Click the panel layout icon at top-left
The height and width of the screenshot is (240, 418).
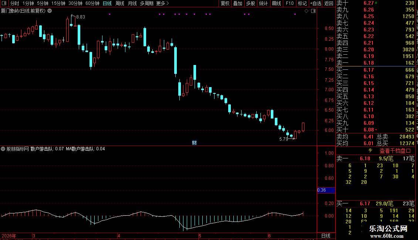[x=4, y=3]
